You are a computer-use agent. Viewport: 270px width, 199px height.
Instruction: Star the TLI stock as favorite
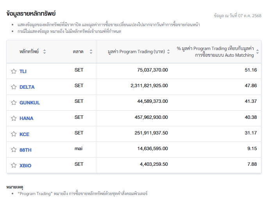coord(14,71)
